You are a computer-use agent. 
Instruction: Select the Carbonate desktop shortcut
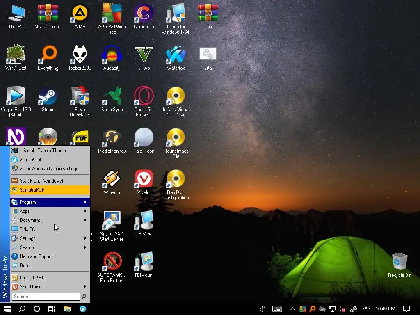[x=144, y=16]
